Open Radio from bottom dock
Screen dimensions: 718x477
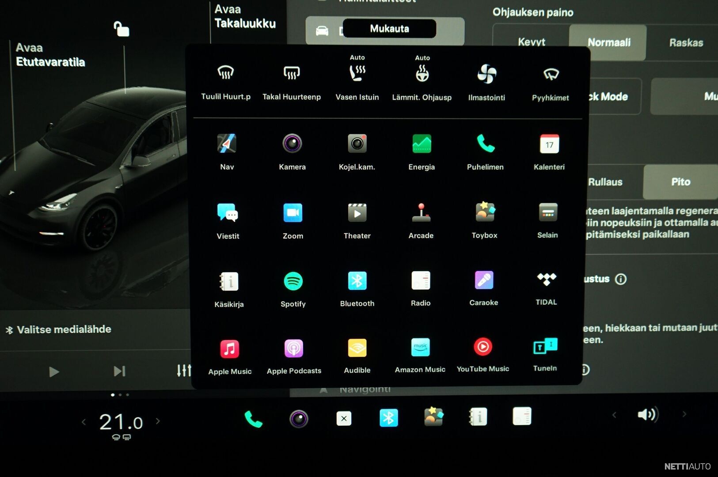click(522, 416)
